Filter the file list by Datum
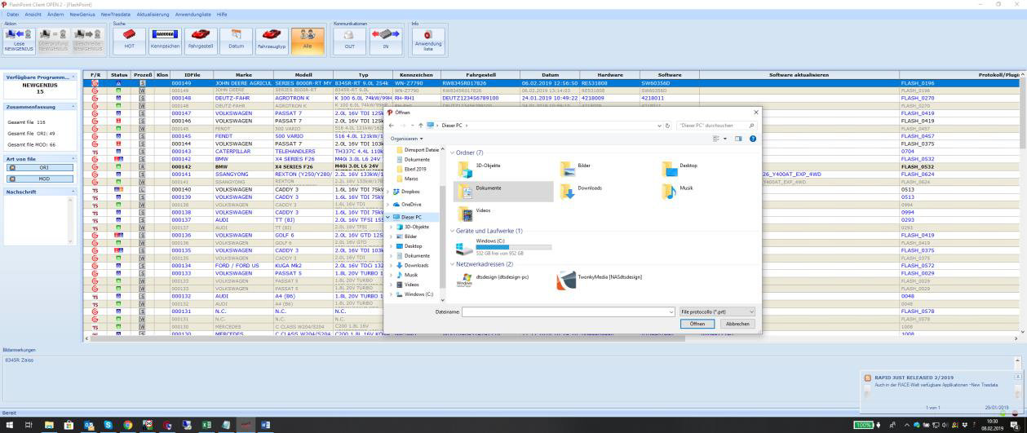This screenshot has width=1027, height=433. click(x=236, y=42)
